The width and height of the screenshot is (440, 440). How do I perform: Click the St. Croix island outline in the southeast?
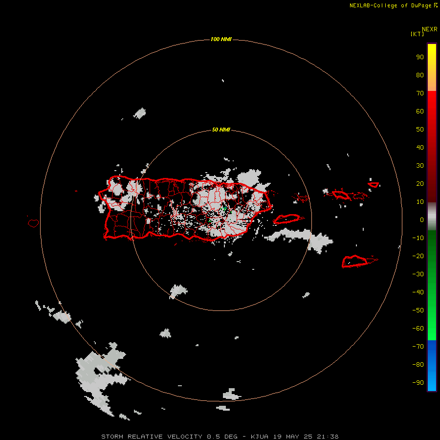[359, 261]
